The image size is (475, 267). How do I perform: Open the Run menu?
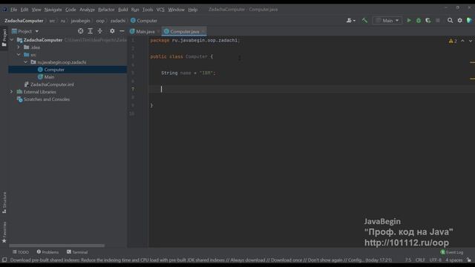coord(135,10)
